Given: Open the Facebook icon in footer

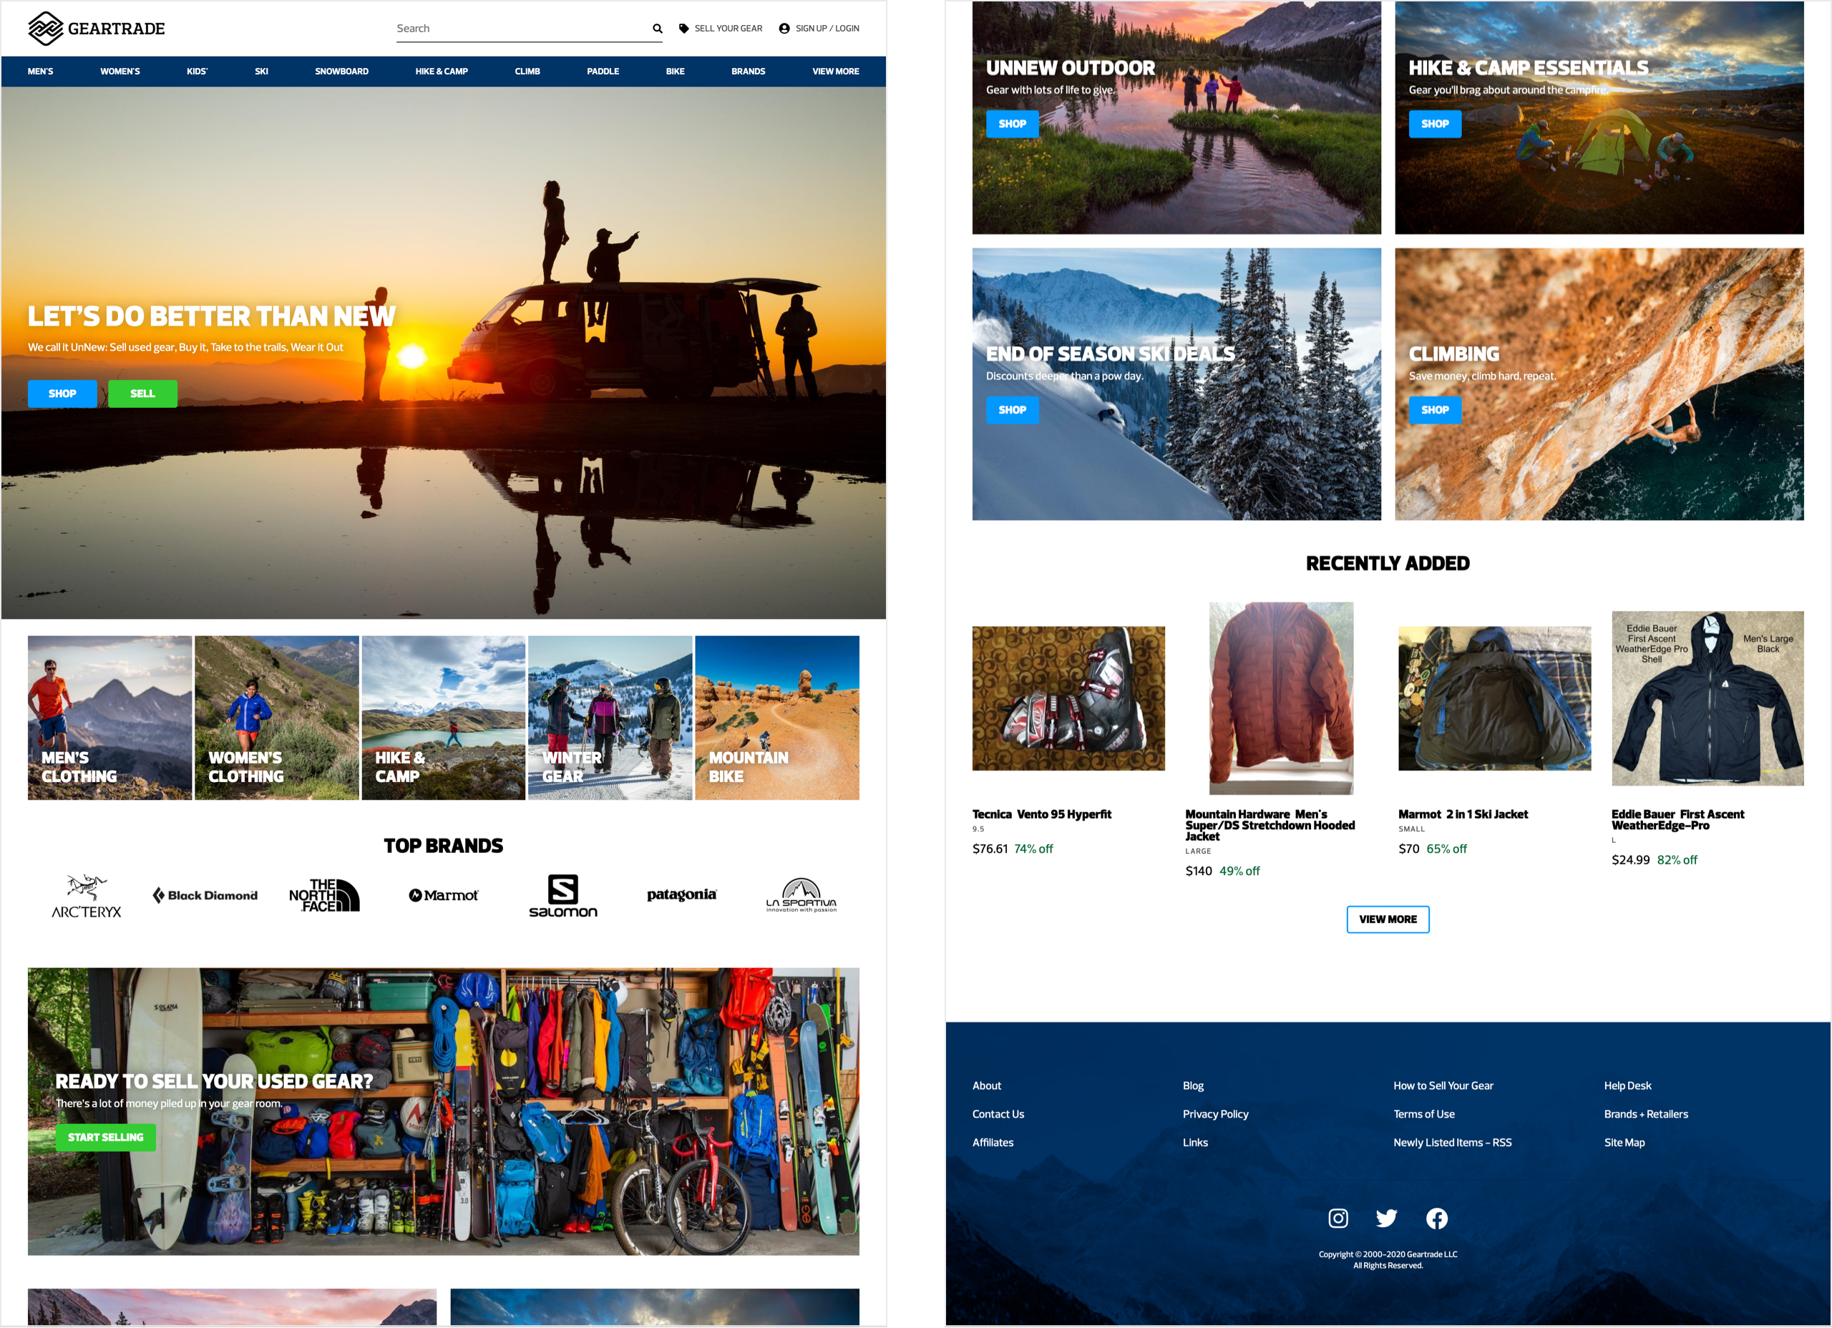Looking at the screenshot, I should tap(1436, 1218).
